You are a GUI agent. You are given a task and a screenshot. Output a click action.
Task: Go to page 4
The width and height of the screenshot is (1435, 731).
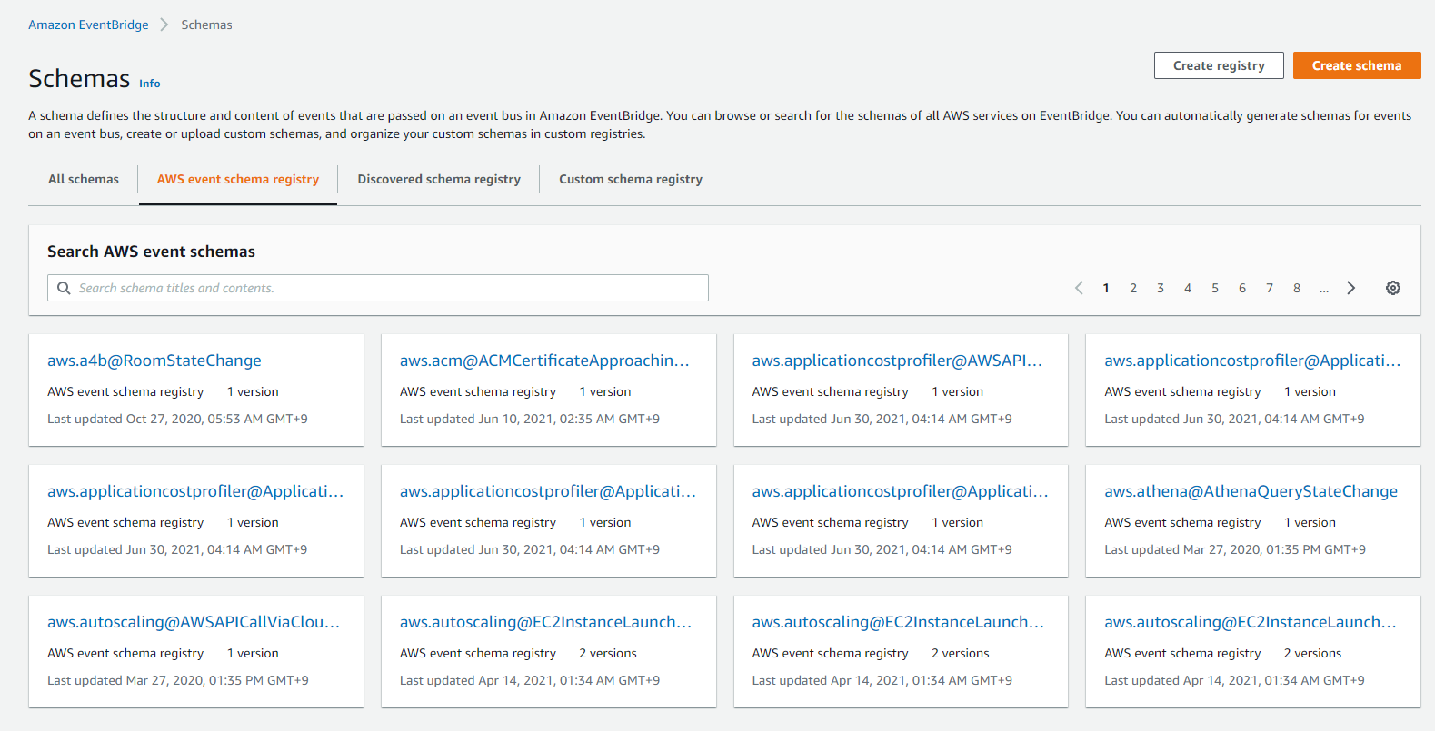[1188, 288]
